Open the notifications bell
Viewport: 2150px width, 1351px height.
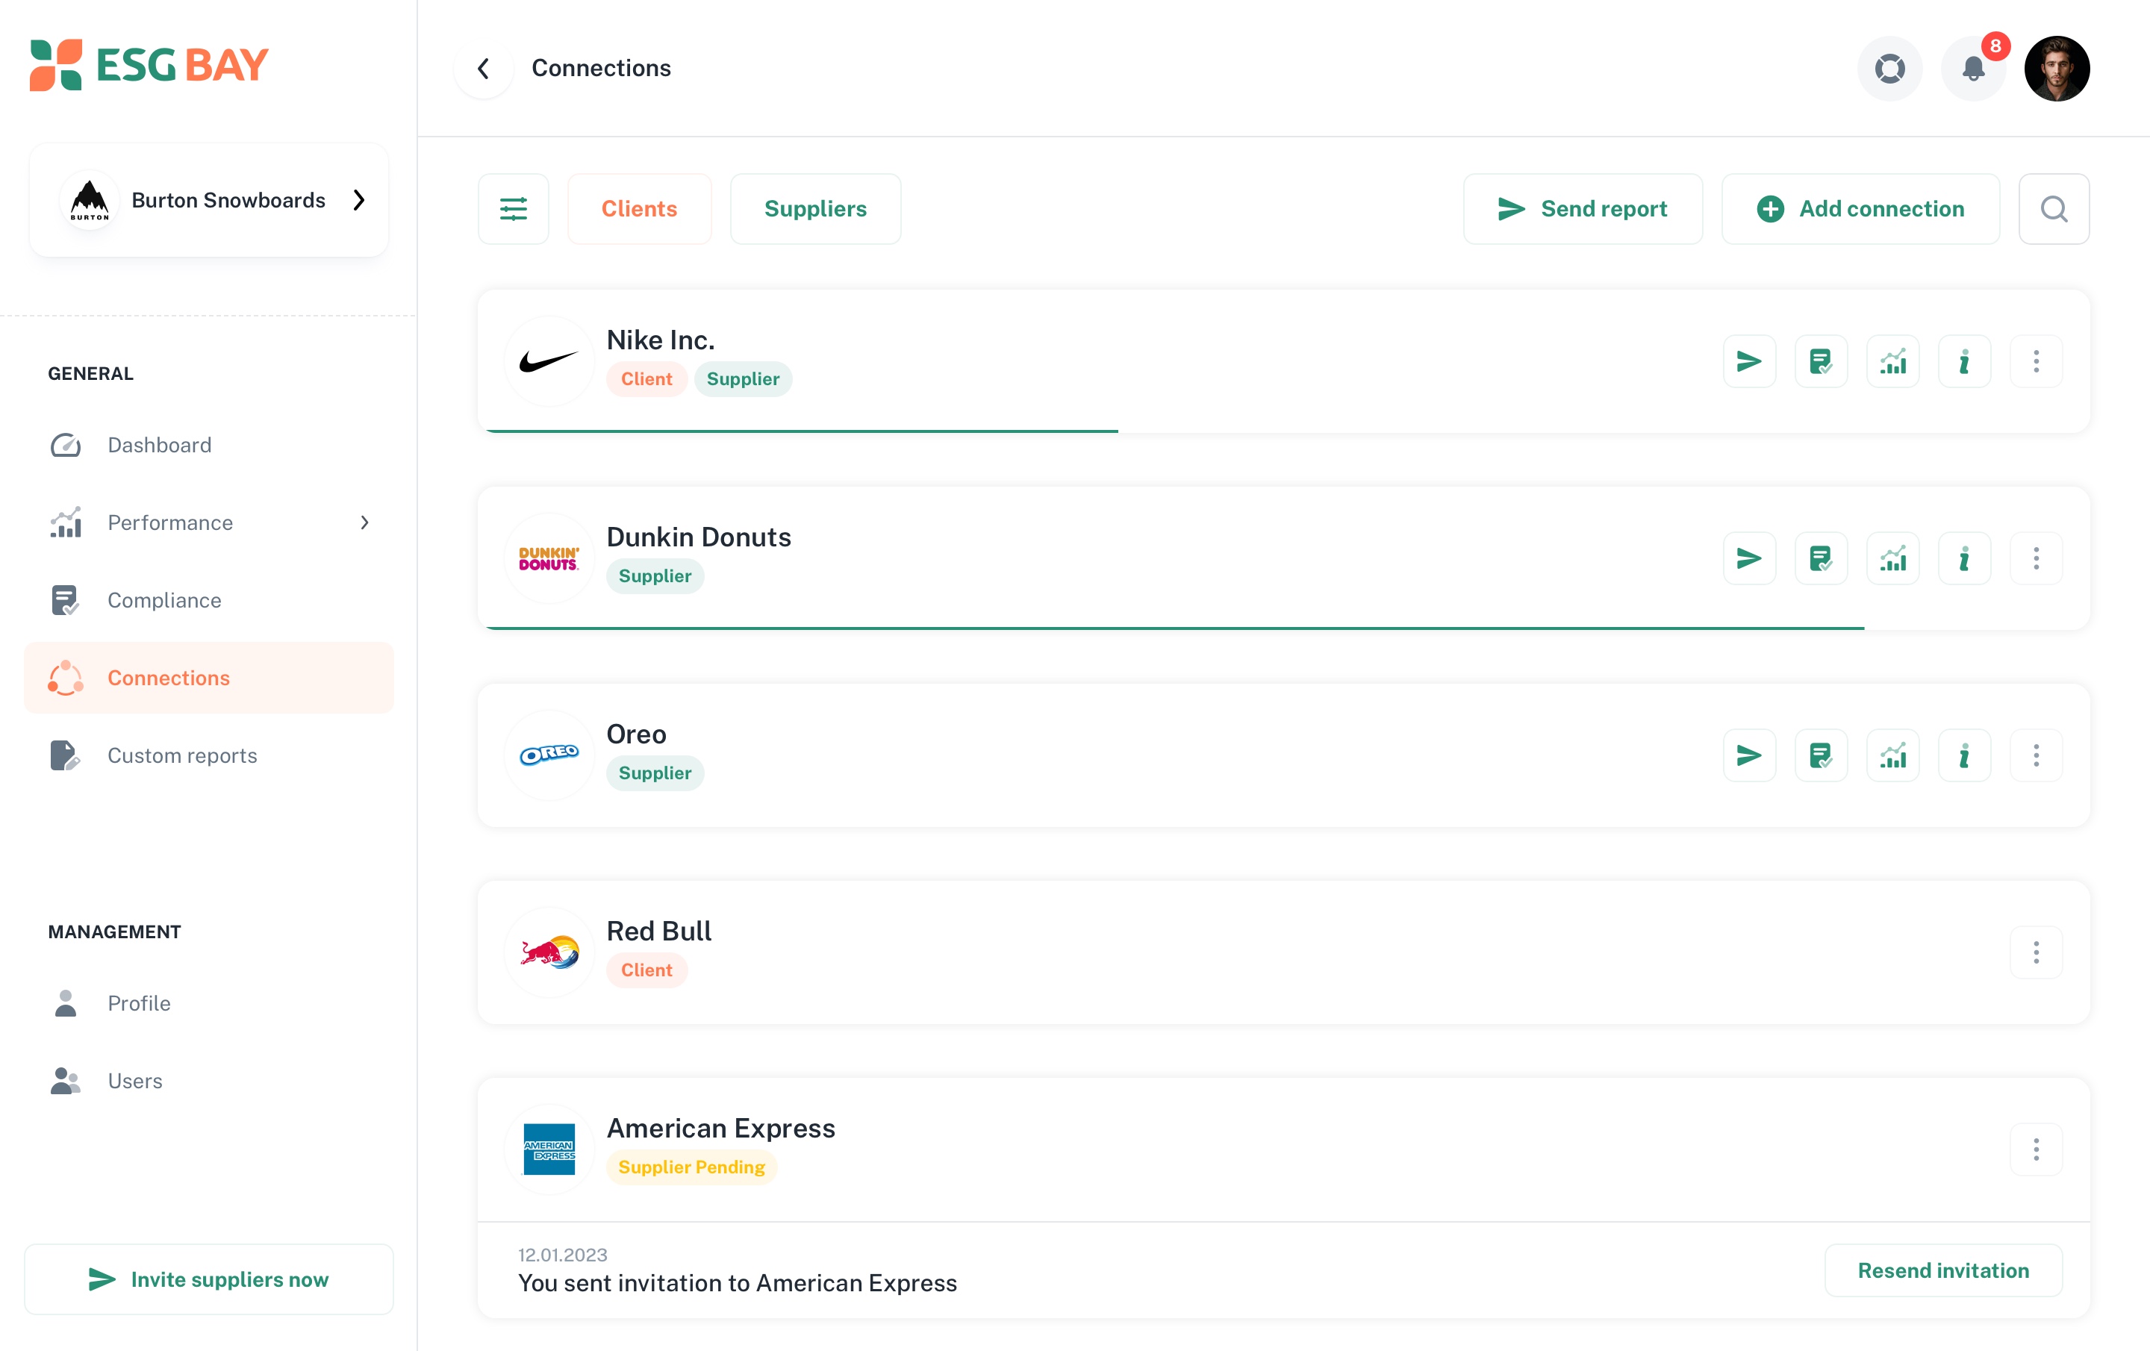[x=1973, y=69]
